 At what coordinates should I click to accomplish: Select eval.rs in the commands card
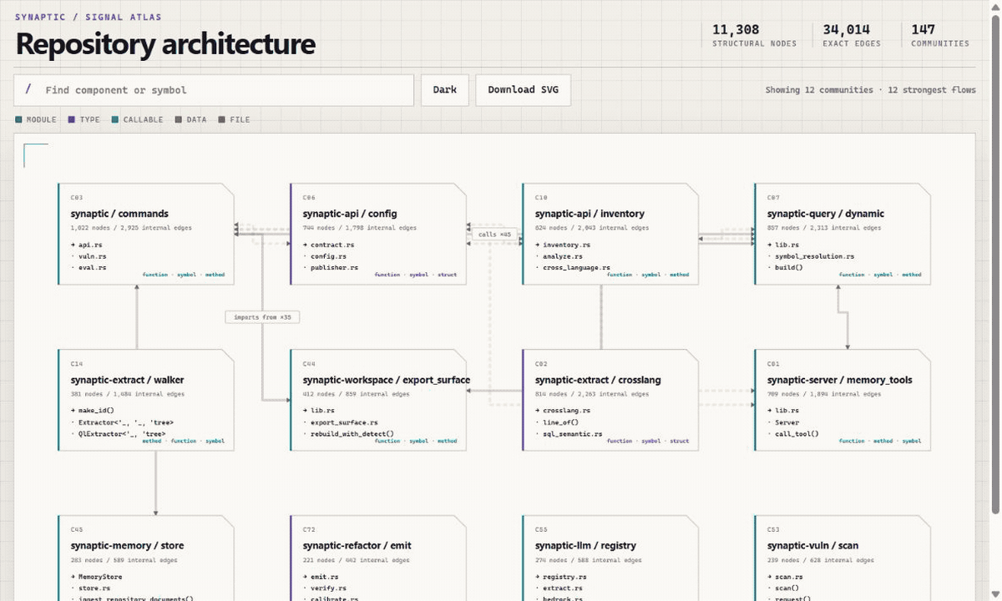click(93, 267)
